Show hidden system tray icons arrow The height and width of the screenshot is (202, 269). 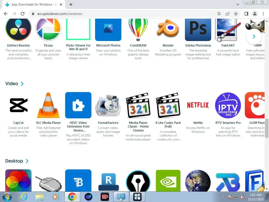(x=223, y=197)
